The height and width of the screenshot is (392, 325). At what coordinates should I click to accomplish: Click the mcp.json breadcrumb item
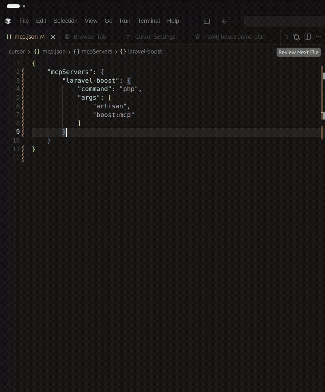[54, 51]
